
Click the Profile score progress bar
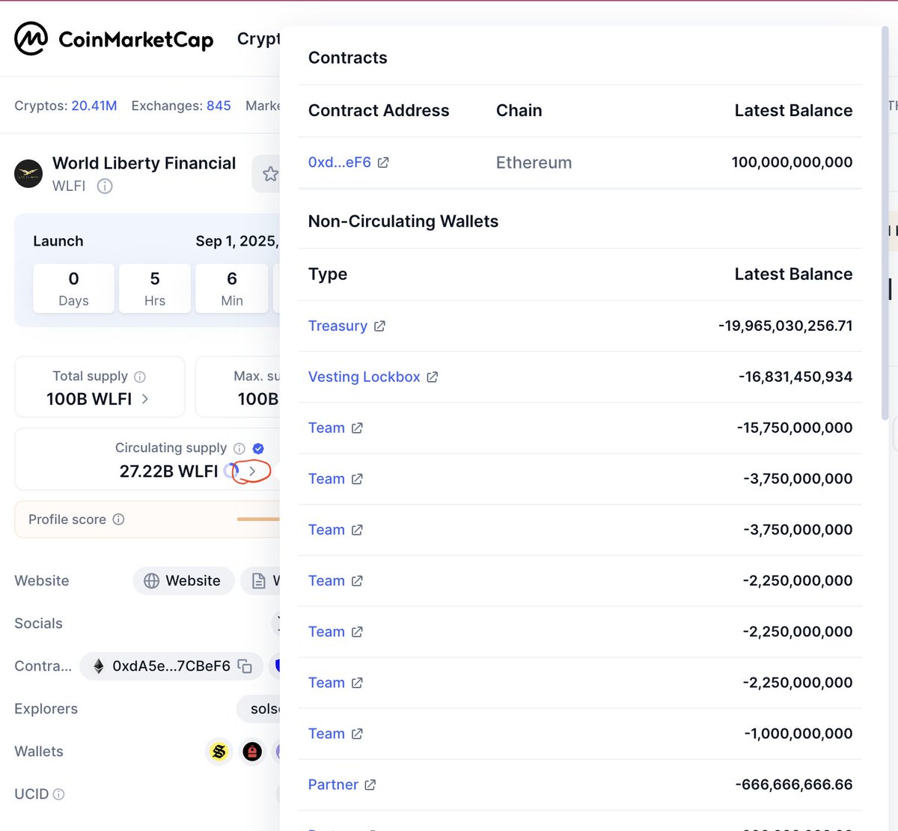coord(258,519)
